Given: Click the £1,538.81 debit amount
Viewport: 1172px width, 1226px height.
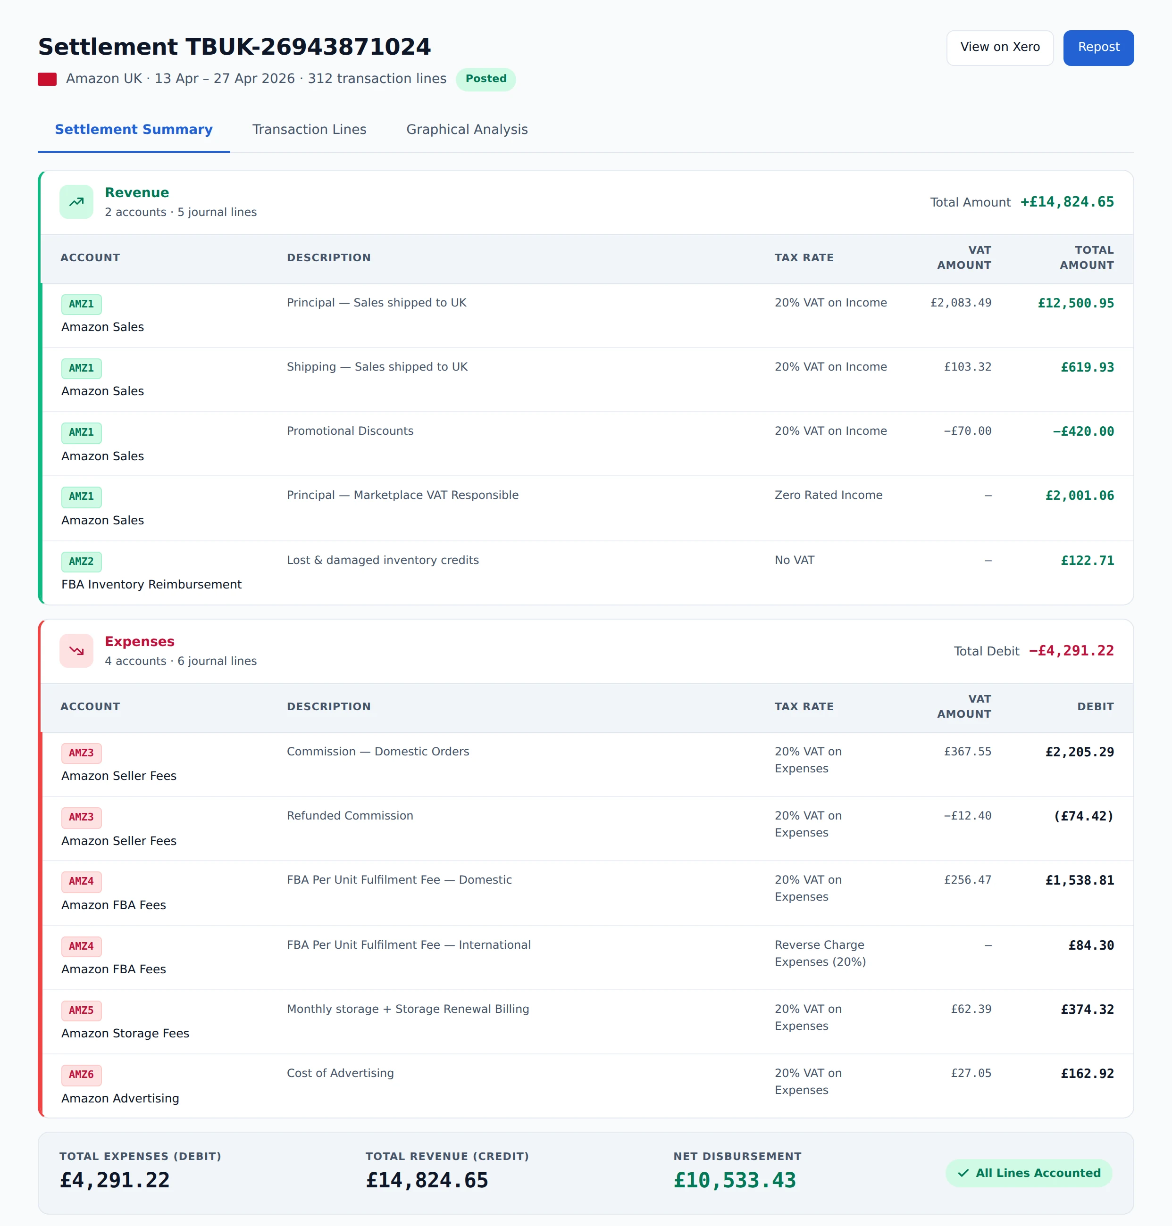Looking at the screenshot, I should point(1080,881).
